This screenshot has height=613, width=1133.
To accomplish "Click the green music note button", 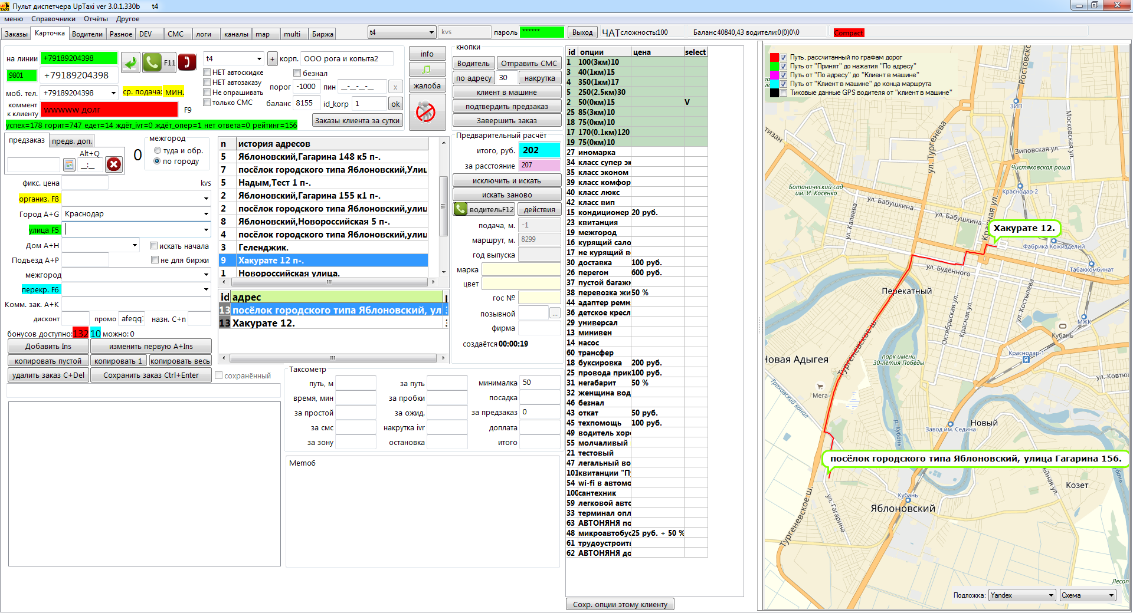I will coord(427,70).
